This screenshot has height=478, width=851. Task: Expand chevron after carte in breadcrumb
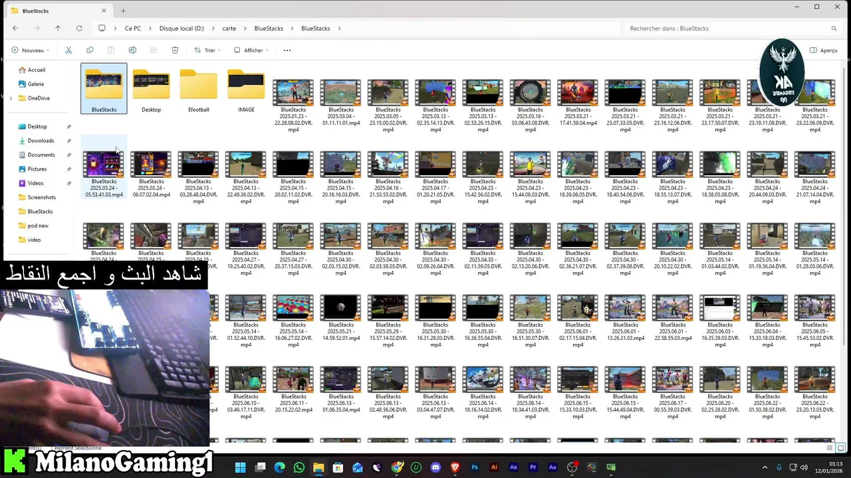(245, 29)
